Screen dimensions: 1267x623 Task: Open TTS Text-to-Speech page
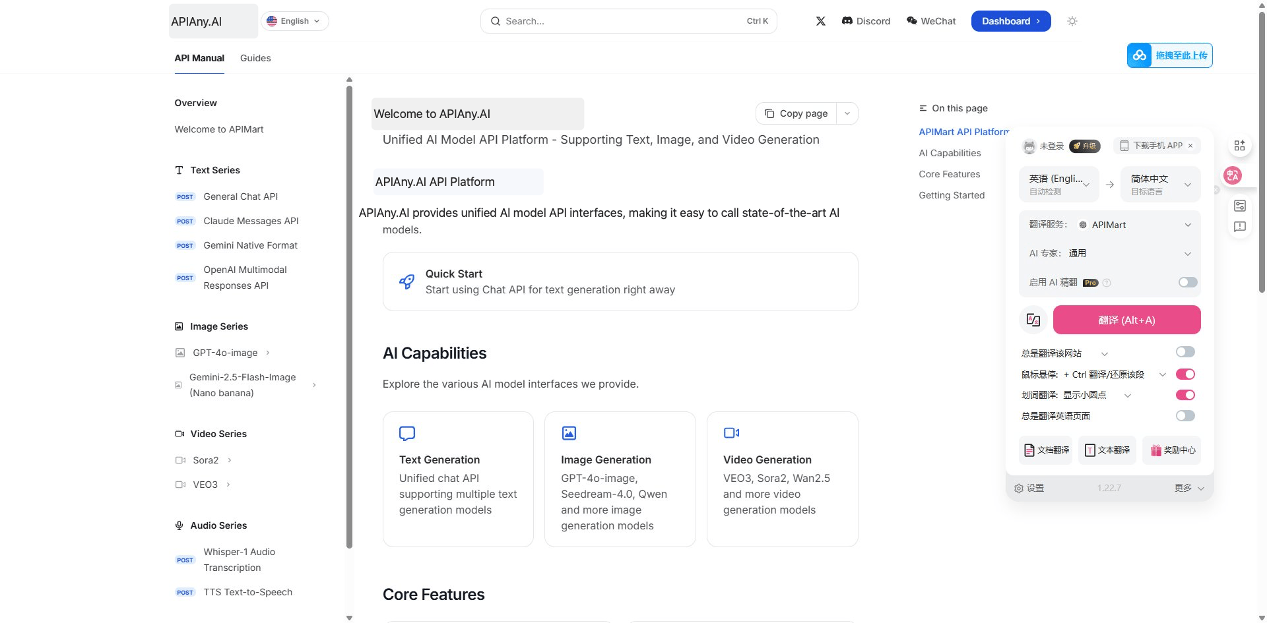247,592
